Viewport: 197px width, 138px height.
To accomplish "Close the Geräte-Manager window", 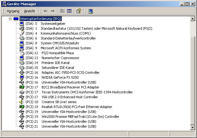I will coord(193,4).
